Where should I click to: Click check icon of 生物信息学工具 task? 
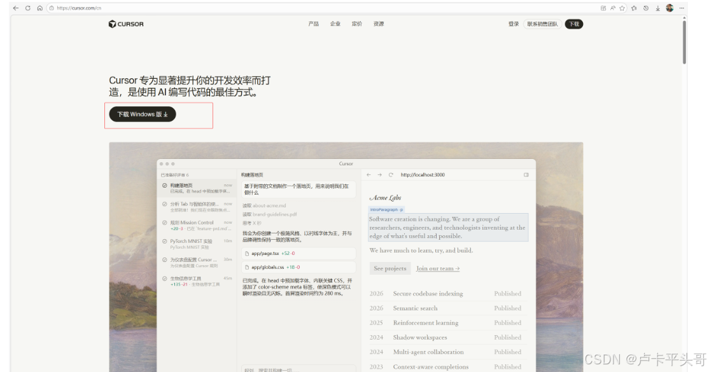click(x=165, y=279)
